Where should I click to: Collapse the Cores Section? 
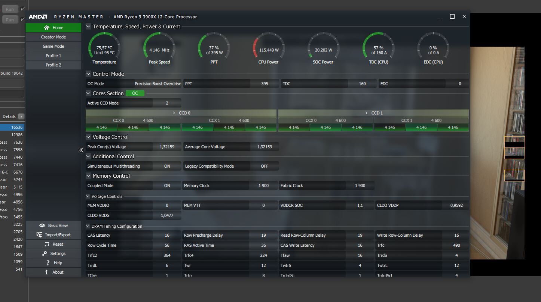[88, 93]
